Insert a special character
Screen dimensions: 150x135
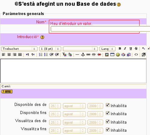click(x=123, y=55)
